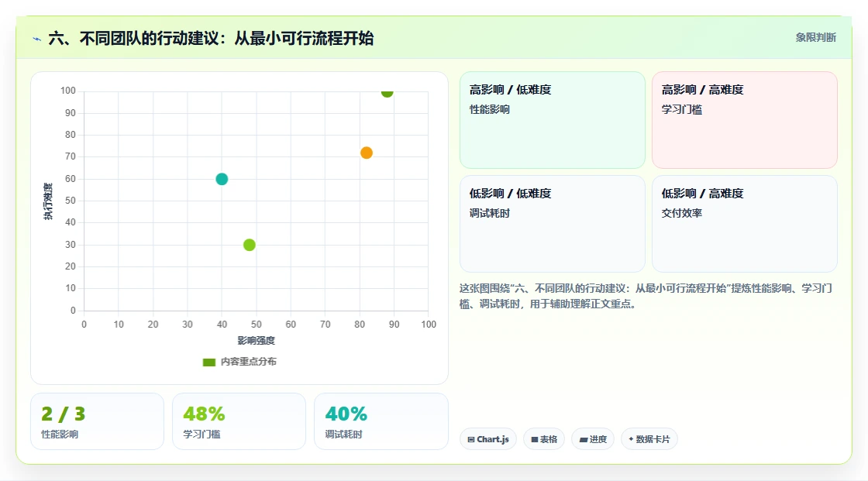Select the dark green data point at top of chart
This screenshot has width=868, height=481.
pos(387,92)
